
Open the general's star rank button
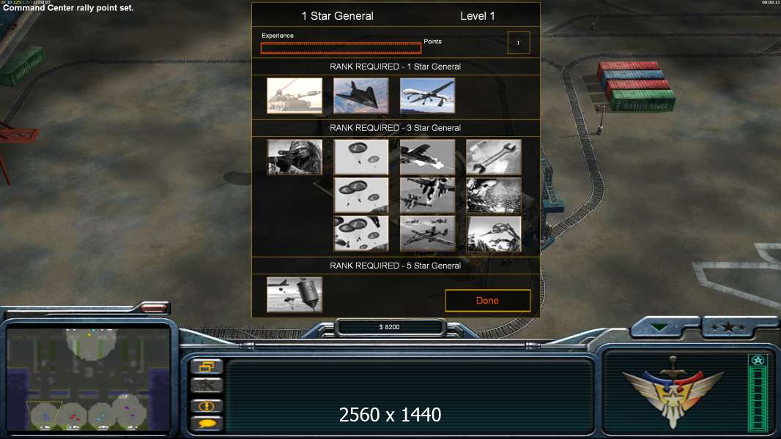pyautogui.click(x=728, y=327)
